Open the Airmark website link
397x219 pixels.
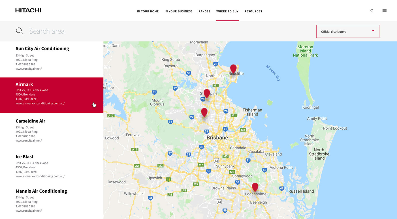pos(40,104)
